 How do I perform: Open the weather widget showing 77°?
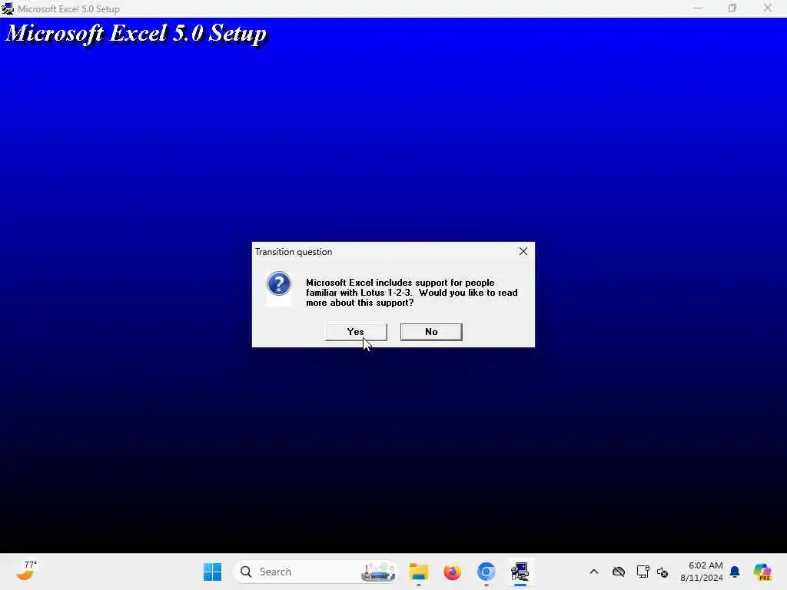coord(26,571)
